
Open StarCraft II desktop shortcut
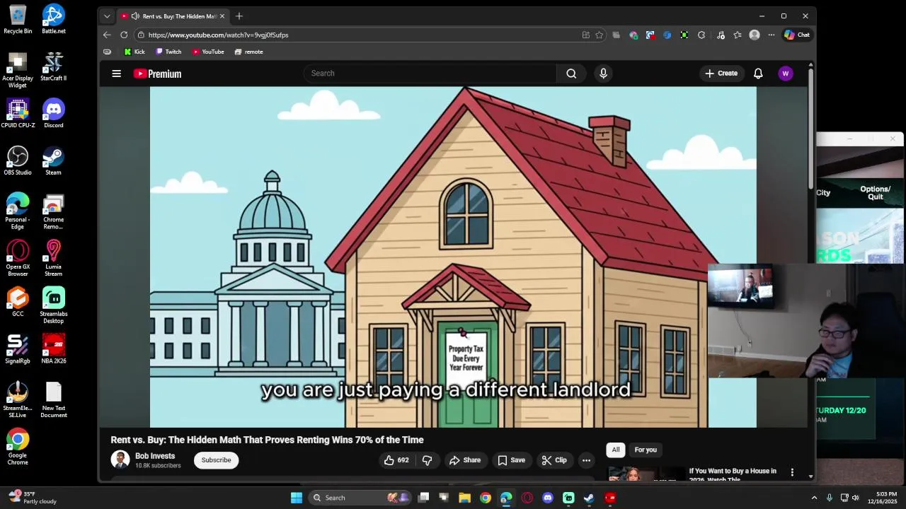[x=53, y=66]
